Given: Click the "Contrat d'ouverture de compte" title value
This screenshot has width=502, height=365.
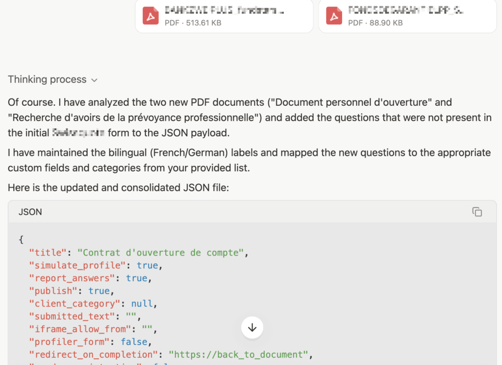Looking at the screenshot, I should [x=163, y=253].
